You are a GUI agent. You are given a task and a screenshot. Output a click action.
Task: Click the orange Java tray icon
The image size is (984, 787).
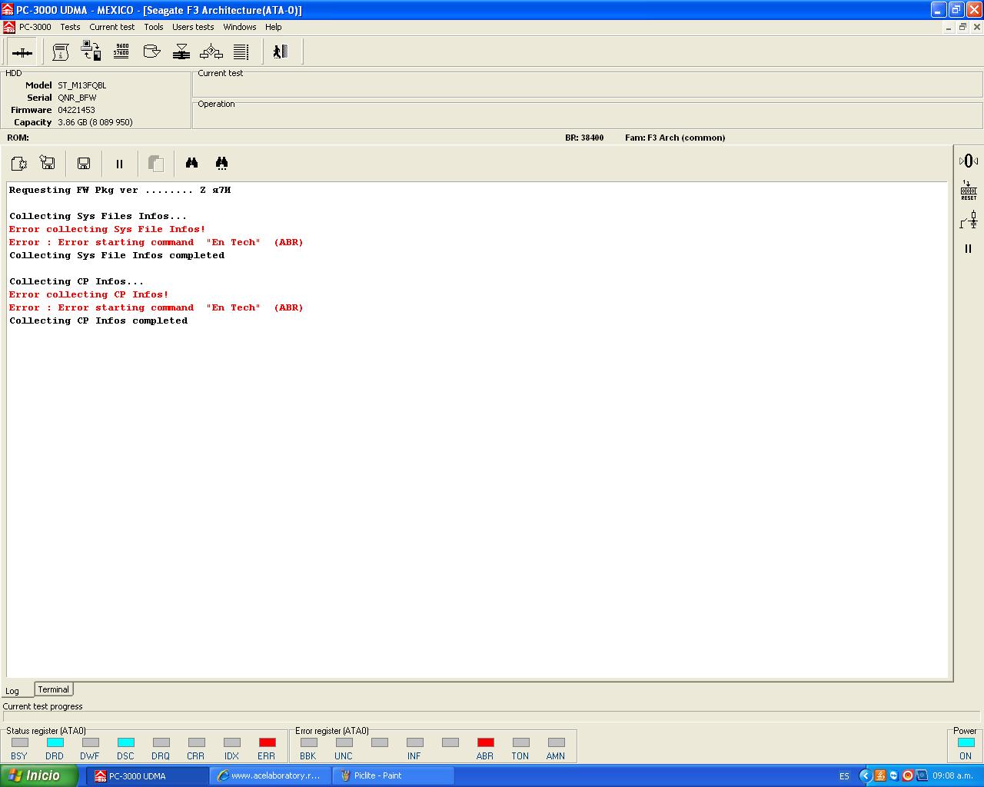pos(880,776)
